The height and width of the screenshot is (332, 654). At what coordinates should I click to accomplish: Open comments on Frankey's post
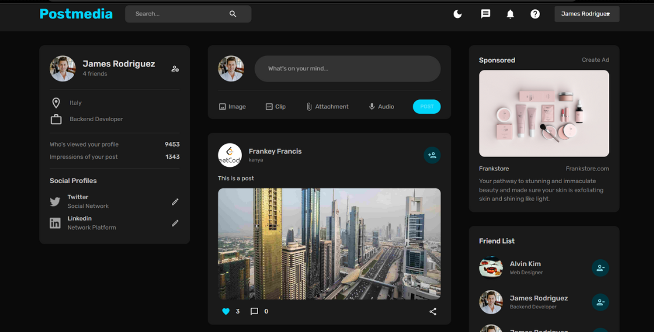[254, 311]
